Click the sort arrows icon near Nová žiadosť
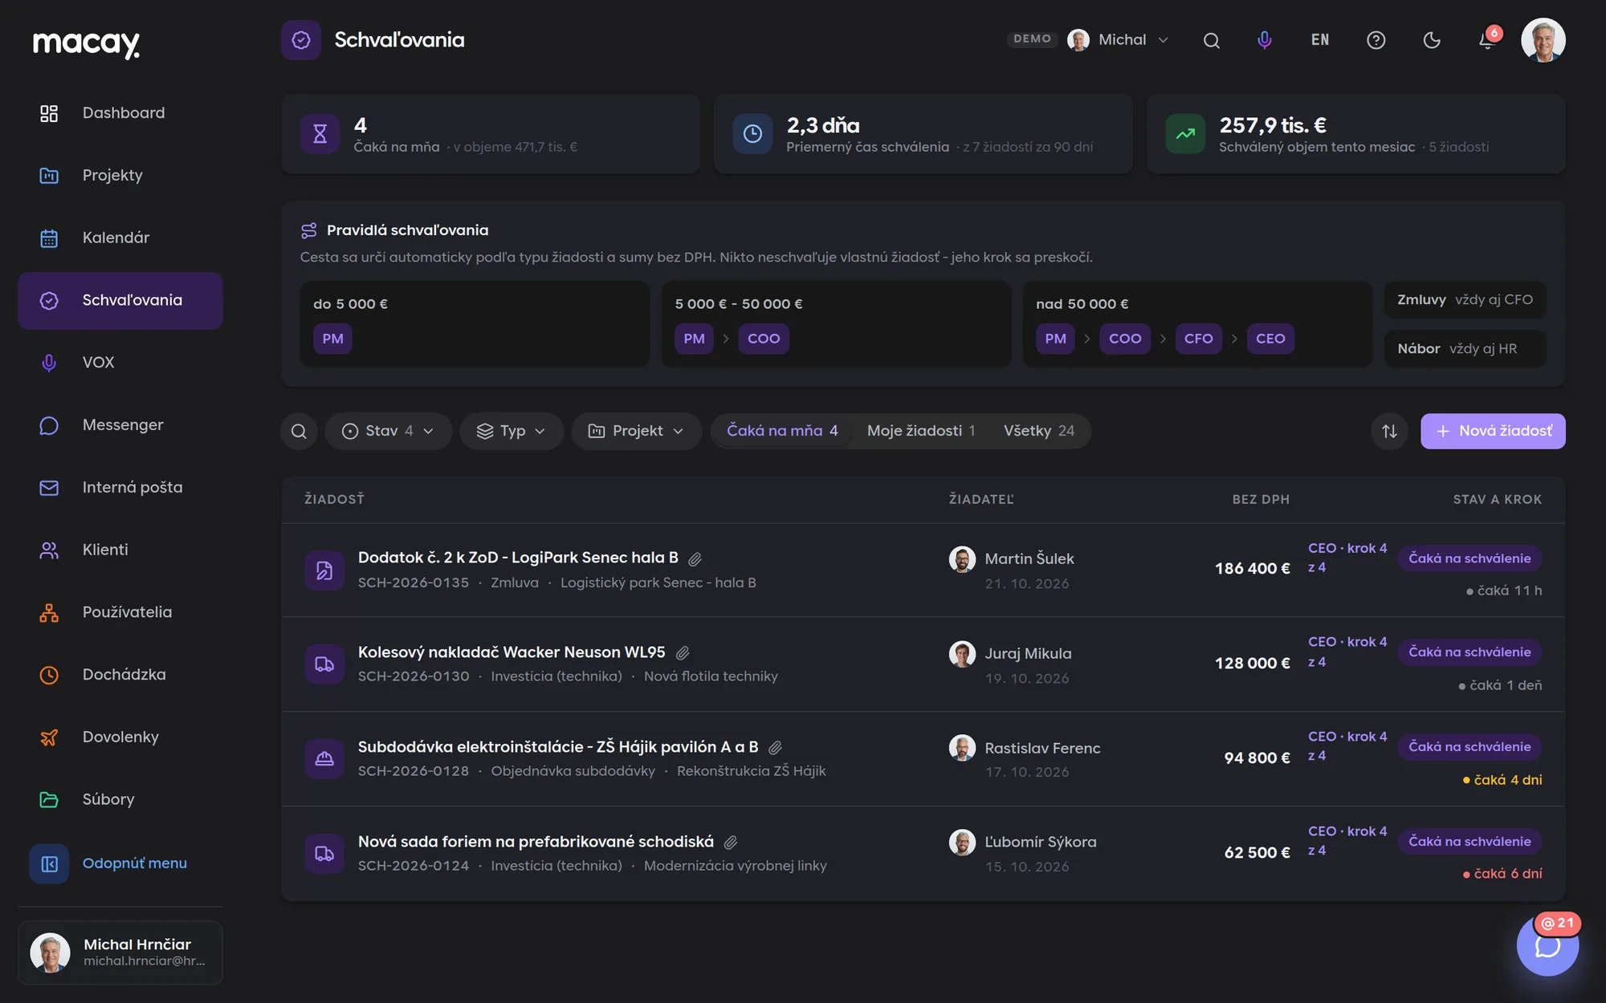 1389,432
